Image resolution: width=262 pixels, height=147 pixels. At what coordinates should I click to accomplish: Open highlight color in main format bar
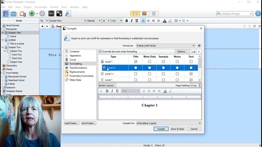(170, 21)
